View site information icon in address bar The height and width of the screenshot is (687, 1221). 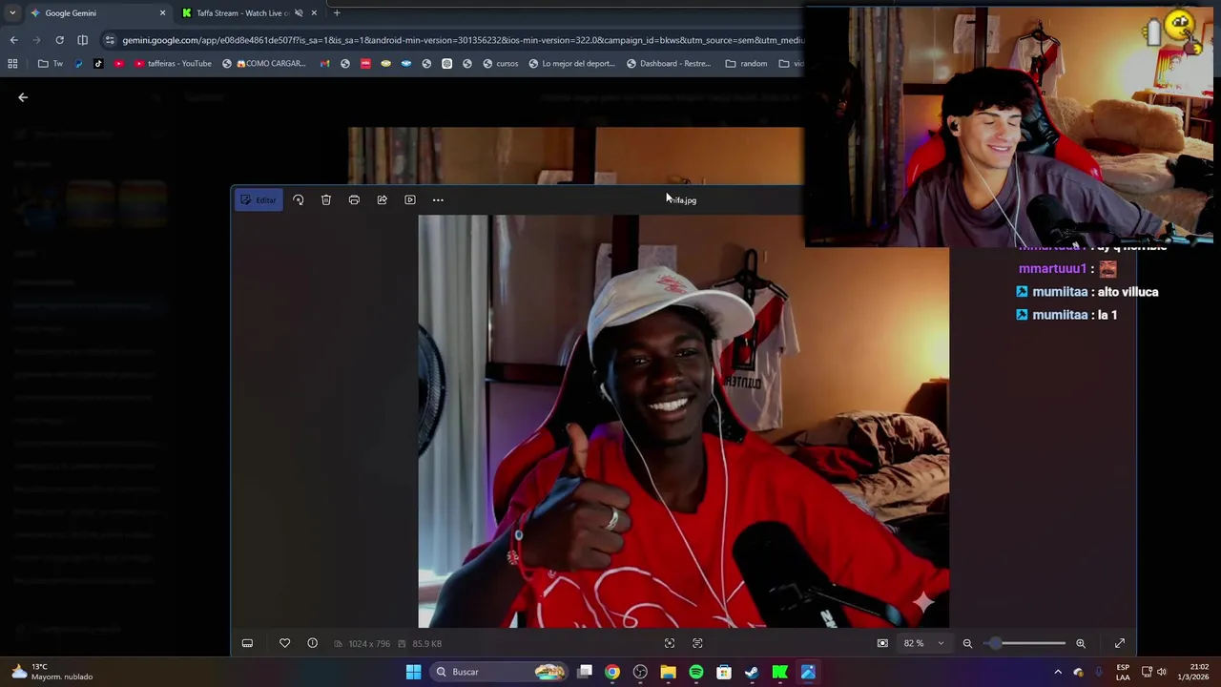point(110,40)
